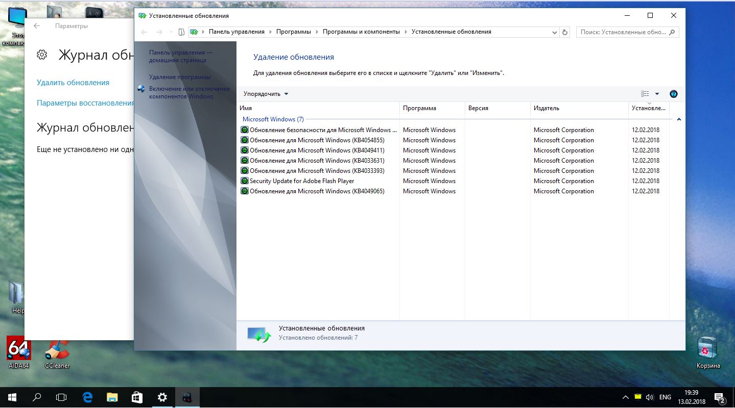Show hidden system tray icons
735x408 pixels.
click(x=625, y=397)
